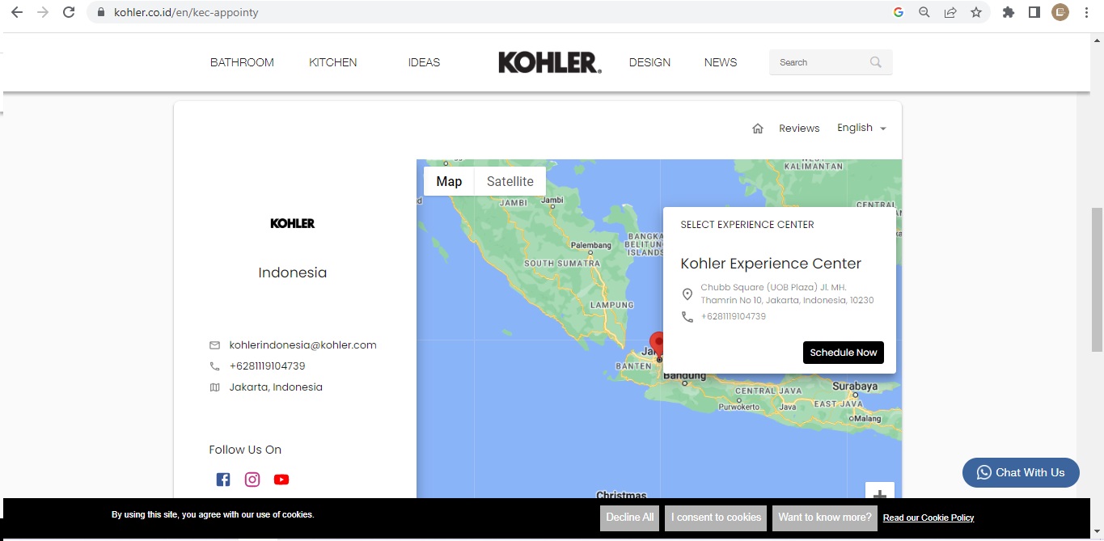
Task: Reload the page using browser refresh icon
Action: [x=69, y=12]
